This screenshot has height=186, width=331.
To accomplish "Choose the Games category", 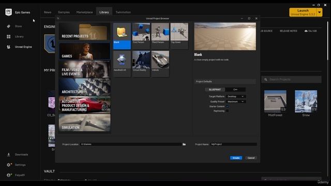I will click(84, 51).
